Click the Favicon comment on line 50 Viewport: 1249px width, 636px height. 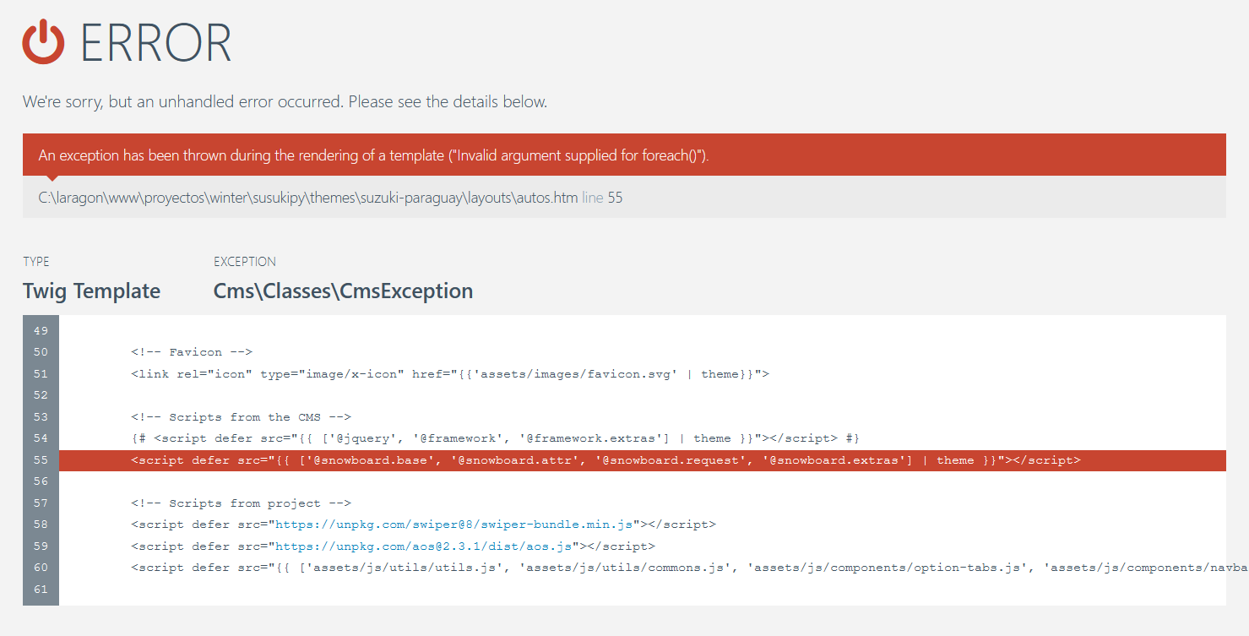click(x=192, y=352)
